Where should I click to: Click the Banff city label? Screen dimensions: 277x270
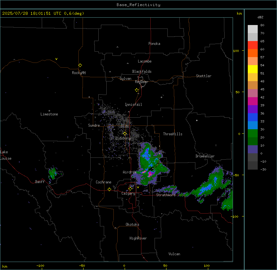pyautogui.click(x=40, y=182)
